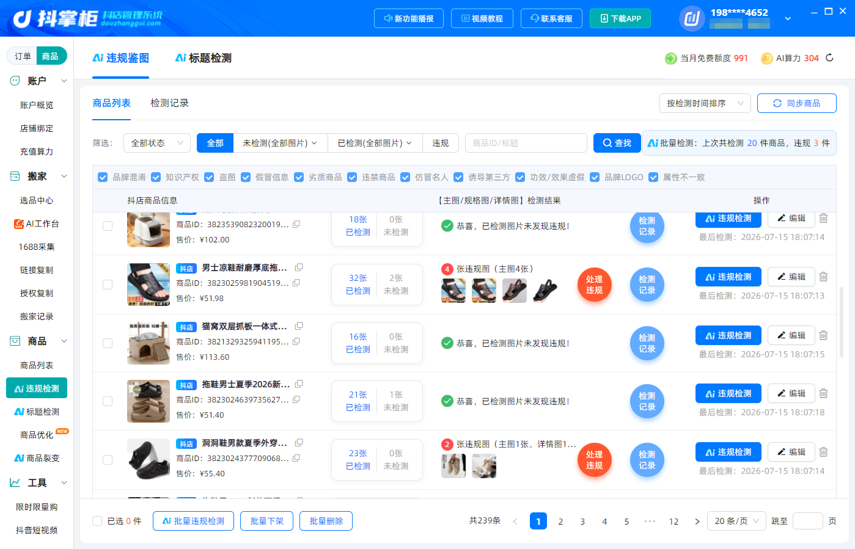The height and width of the screenshot is (549, 855).
Task: Filter by 违规 status tab
Action: coord(441,143)
